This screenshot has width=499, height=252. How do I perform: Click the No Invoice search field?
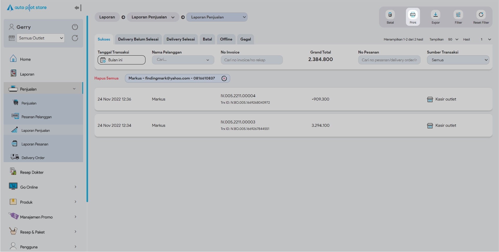(x=251, y=60)
